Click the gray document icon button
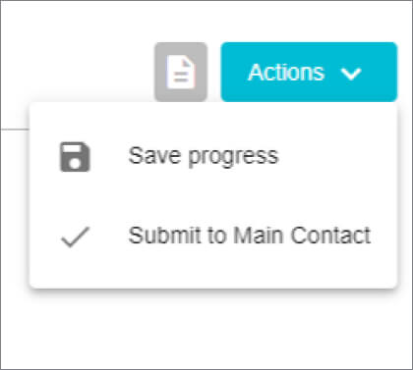 click(x=181, y=72)
